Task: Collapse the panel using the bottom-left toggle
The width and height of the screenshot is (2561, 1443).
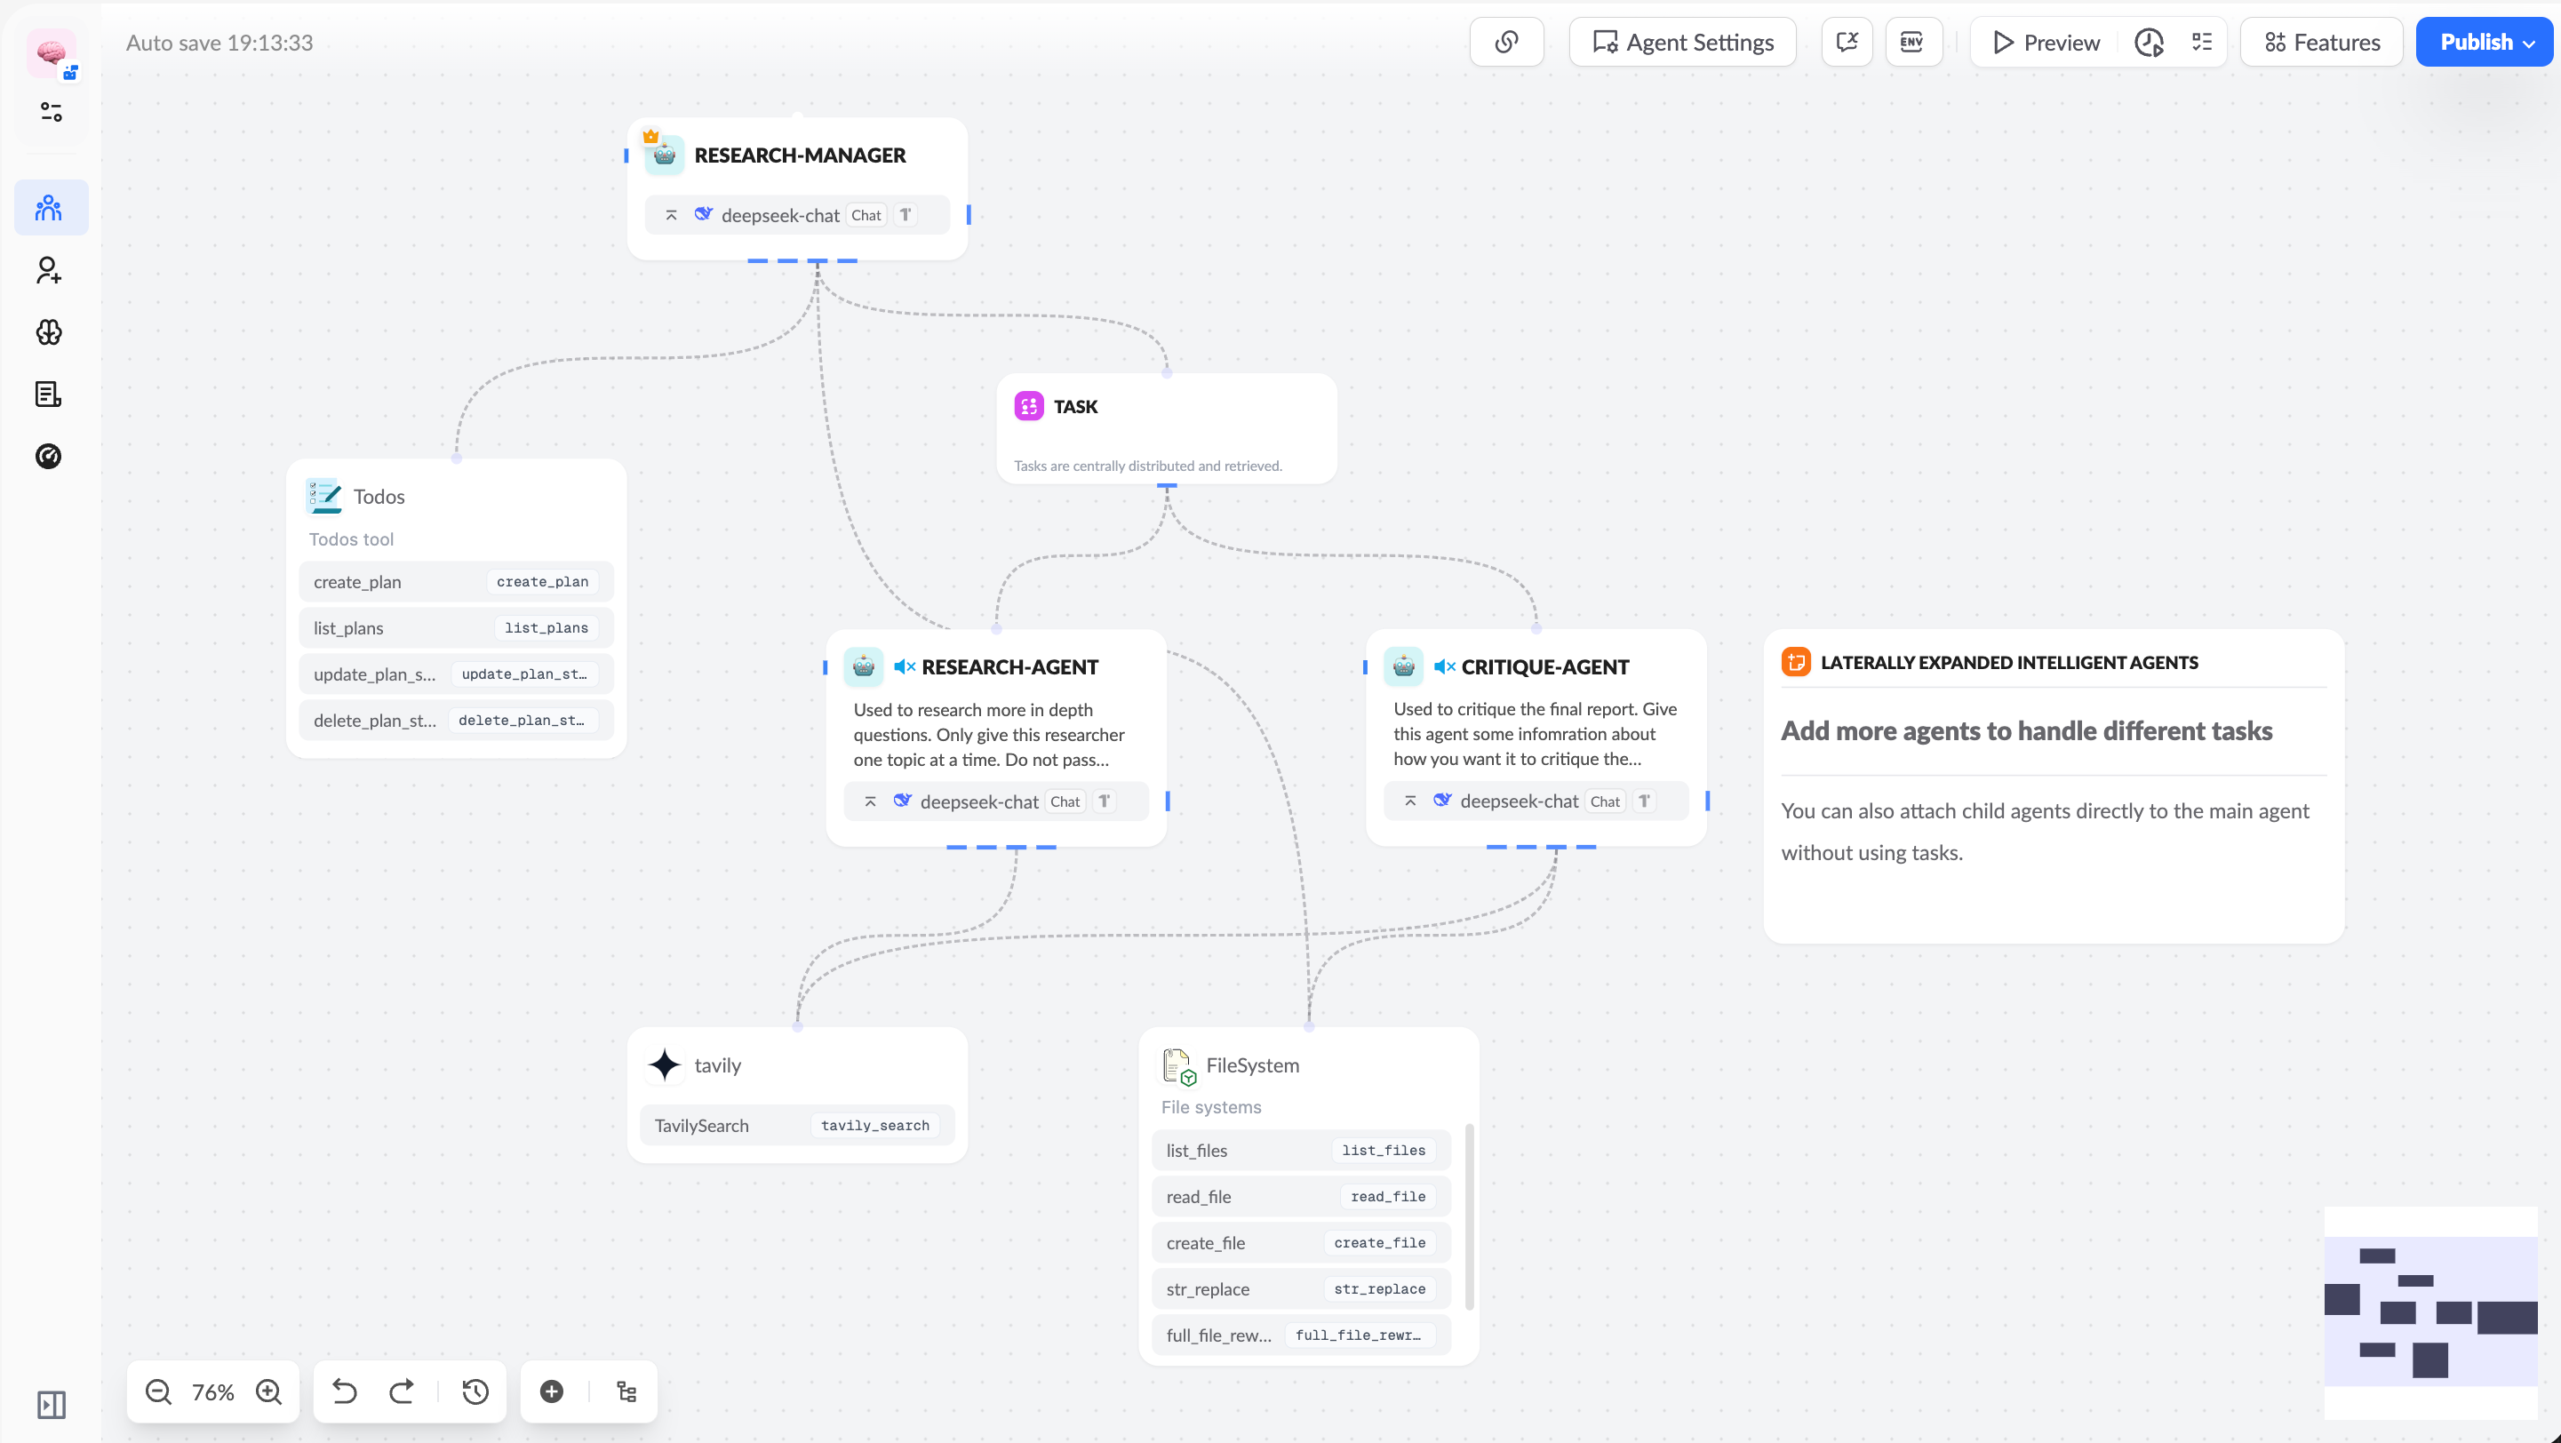Action: pyautogui.click(x=52, y=1404)
